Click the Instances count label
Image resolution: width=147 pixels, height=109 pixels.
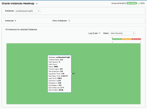(x=10, y=21)
